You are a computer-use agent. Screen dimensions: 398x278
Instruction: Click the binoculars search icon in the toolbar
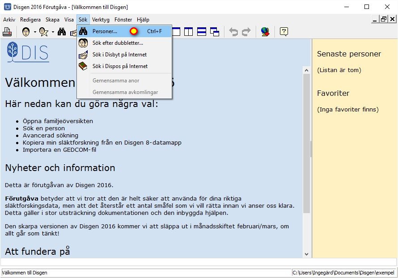point(62,32)
